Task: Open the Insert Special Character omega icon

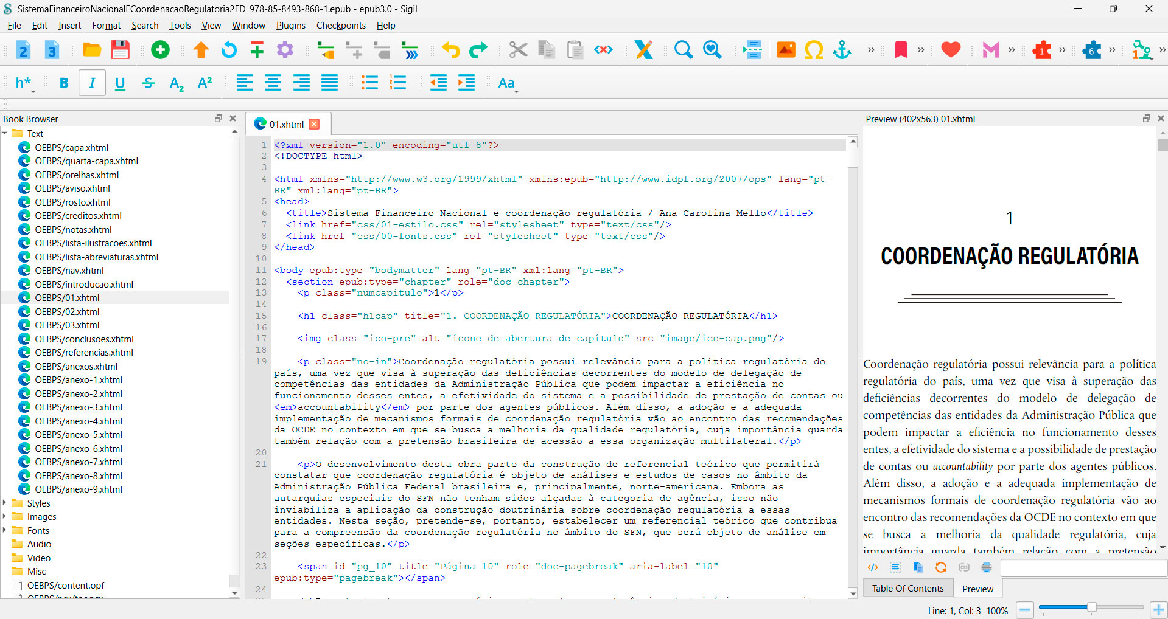Action: [x=814, y=50]
